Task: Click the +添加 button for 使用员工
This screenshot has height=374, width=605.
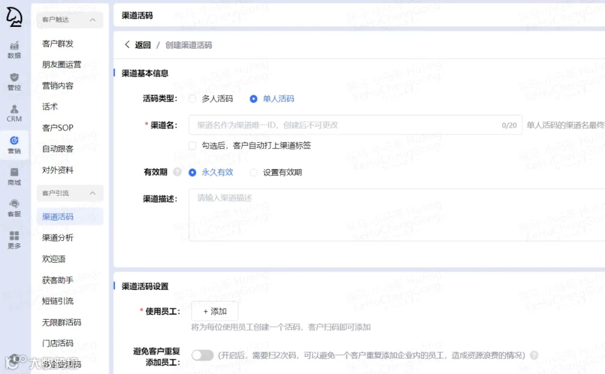Action: tap(215, 311)
